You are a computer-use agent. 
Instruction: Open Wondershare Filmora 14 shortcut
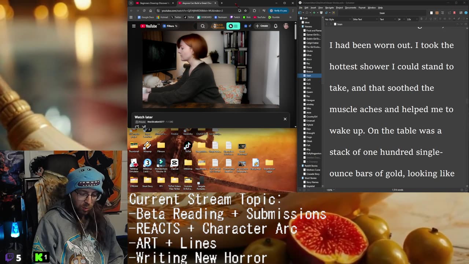pyautogui.click(x=161, y=165)
